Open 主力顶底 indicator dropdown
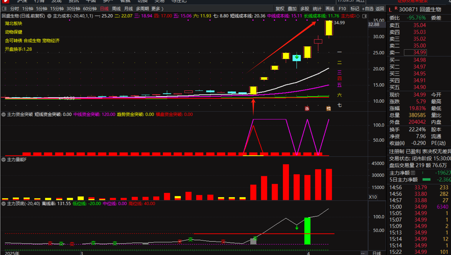Image resolution: width=451 pixels, height=255 pixels. tap(3, 204)
